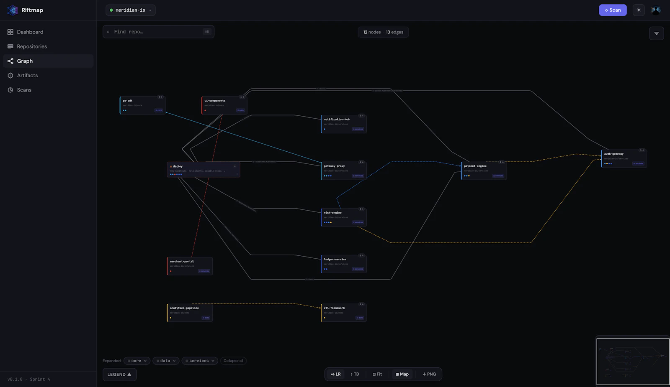Click dependency count badge on risk-engine
670x387 pixels.
point(361,209)
